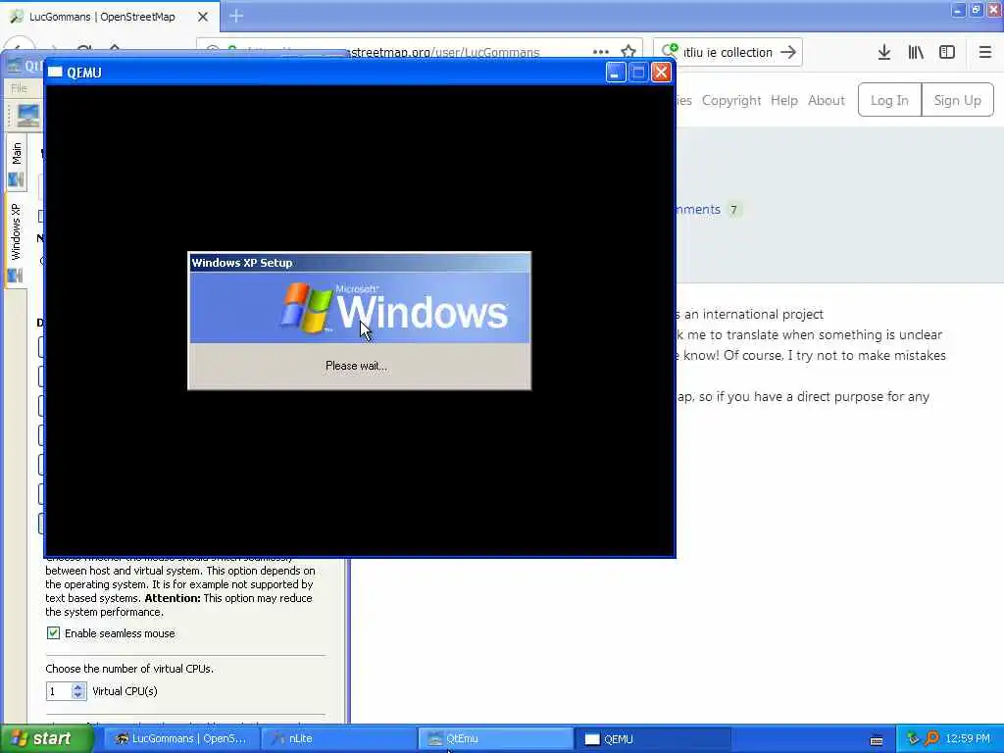The width and height of the screenshot is (1004, 753).
Task: Click the QtEmu toolbar computer icon
Action: [28, 116]
